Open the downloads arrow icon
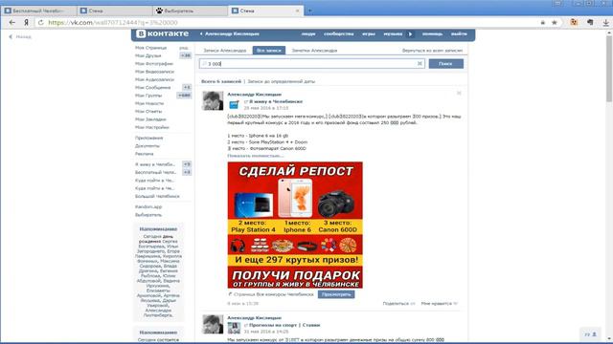The image size is (613, 344). coord(605,23)
